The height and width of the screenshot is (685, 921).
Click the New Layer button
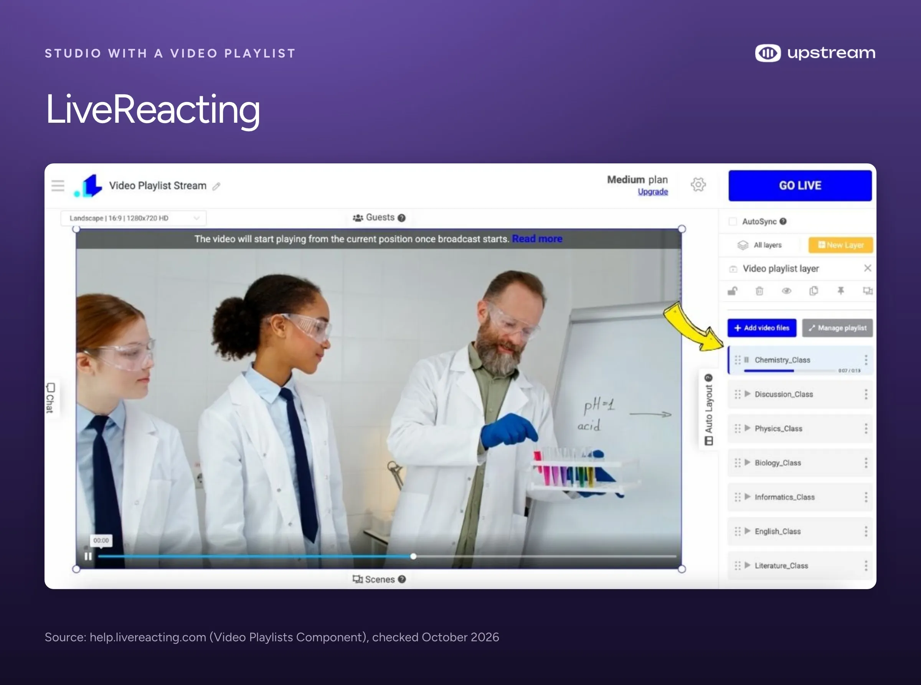click(840, 245)
